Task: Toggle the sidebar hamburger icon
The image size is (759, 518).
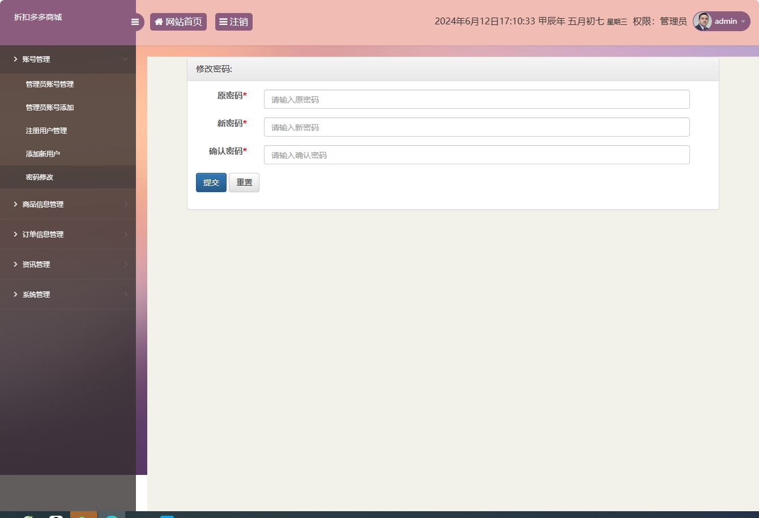Action: coord(135,22)
